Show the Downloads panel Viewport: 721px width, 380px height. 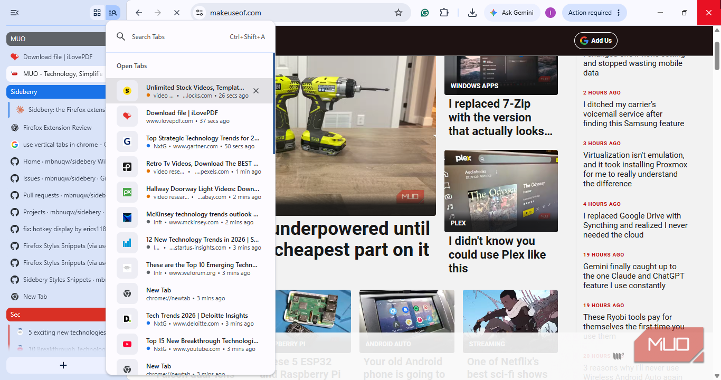(x=472, y=13)
